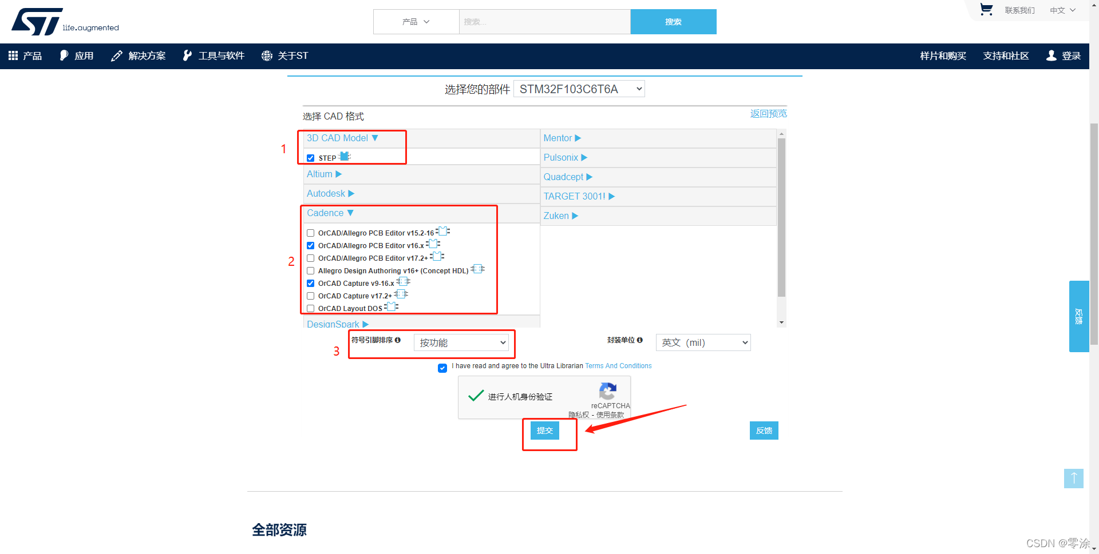Expand the Altium section
This screenshot has width=1099, height=554.
tap(324, 174)
